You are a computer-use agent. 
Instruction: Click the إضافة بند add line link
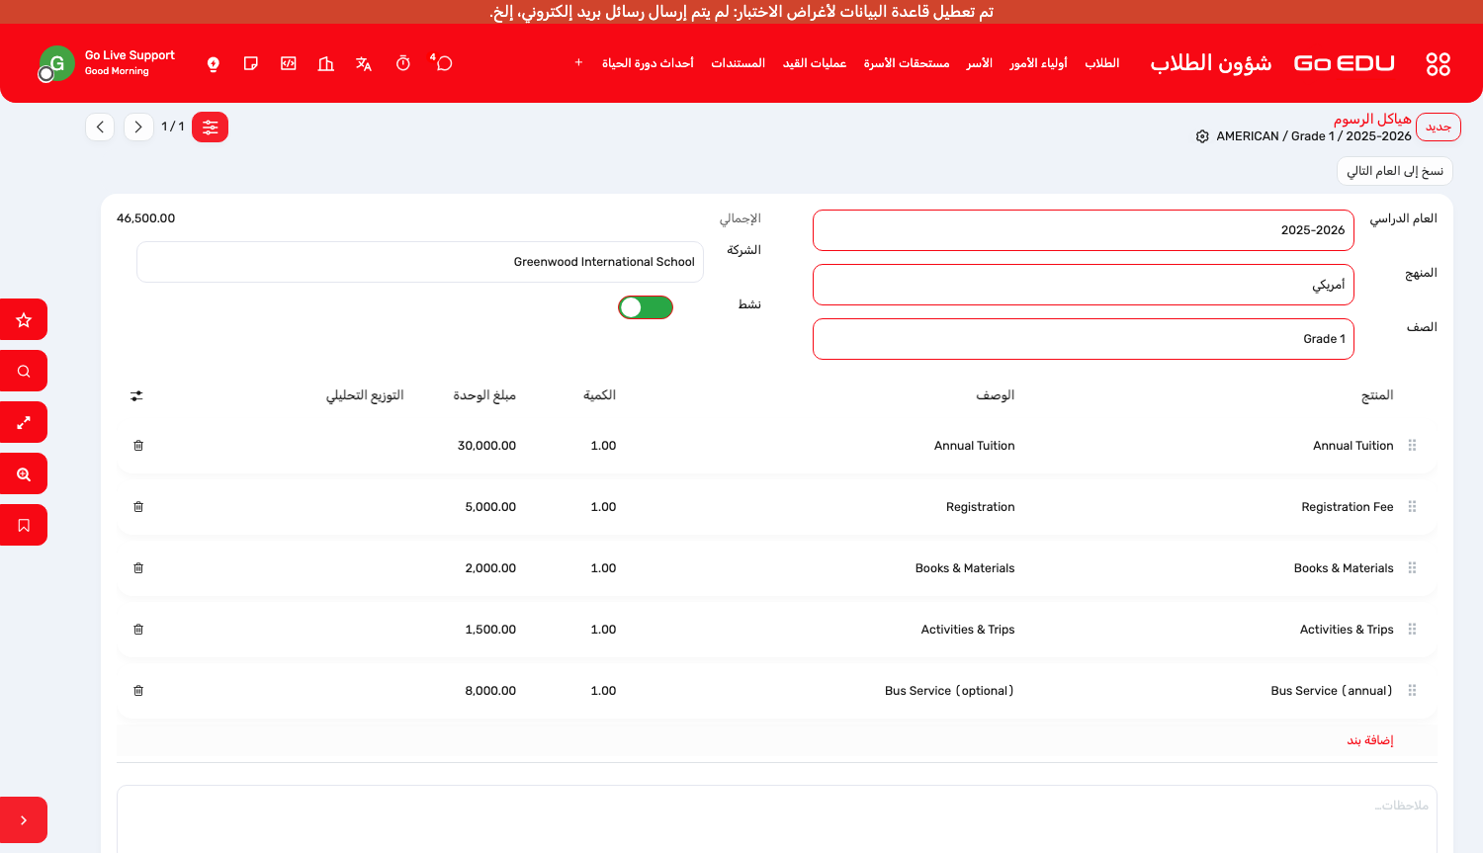click(1370, 740)
